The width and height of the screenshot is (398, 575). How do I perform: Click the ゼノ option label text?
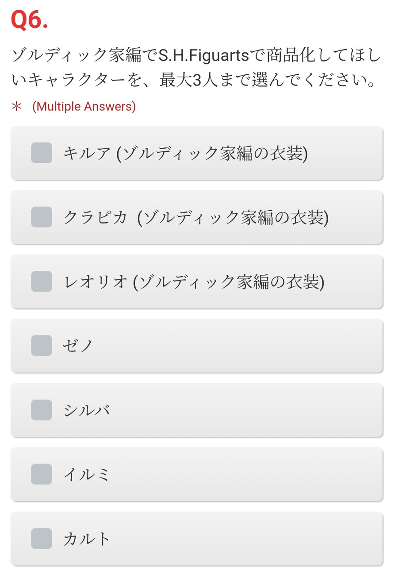[x=78, y=346]
